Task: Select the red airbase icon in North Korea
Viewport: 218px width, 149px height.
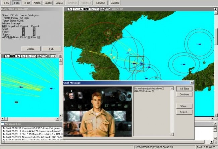Action: [x=108, y=33]
